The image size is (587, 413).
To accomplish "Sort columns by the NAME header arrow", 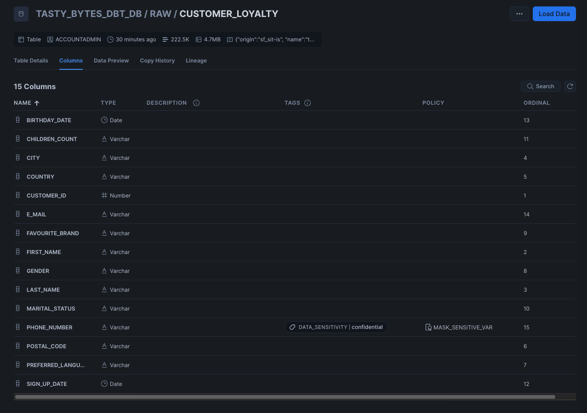I will (37, 103).
